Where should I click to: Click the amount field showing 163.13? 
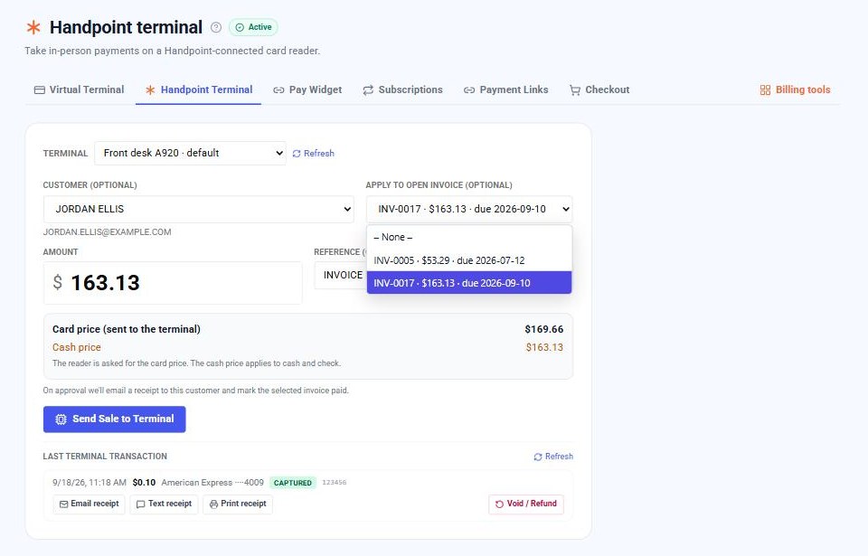[x=173, y=283]
